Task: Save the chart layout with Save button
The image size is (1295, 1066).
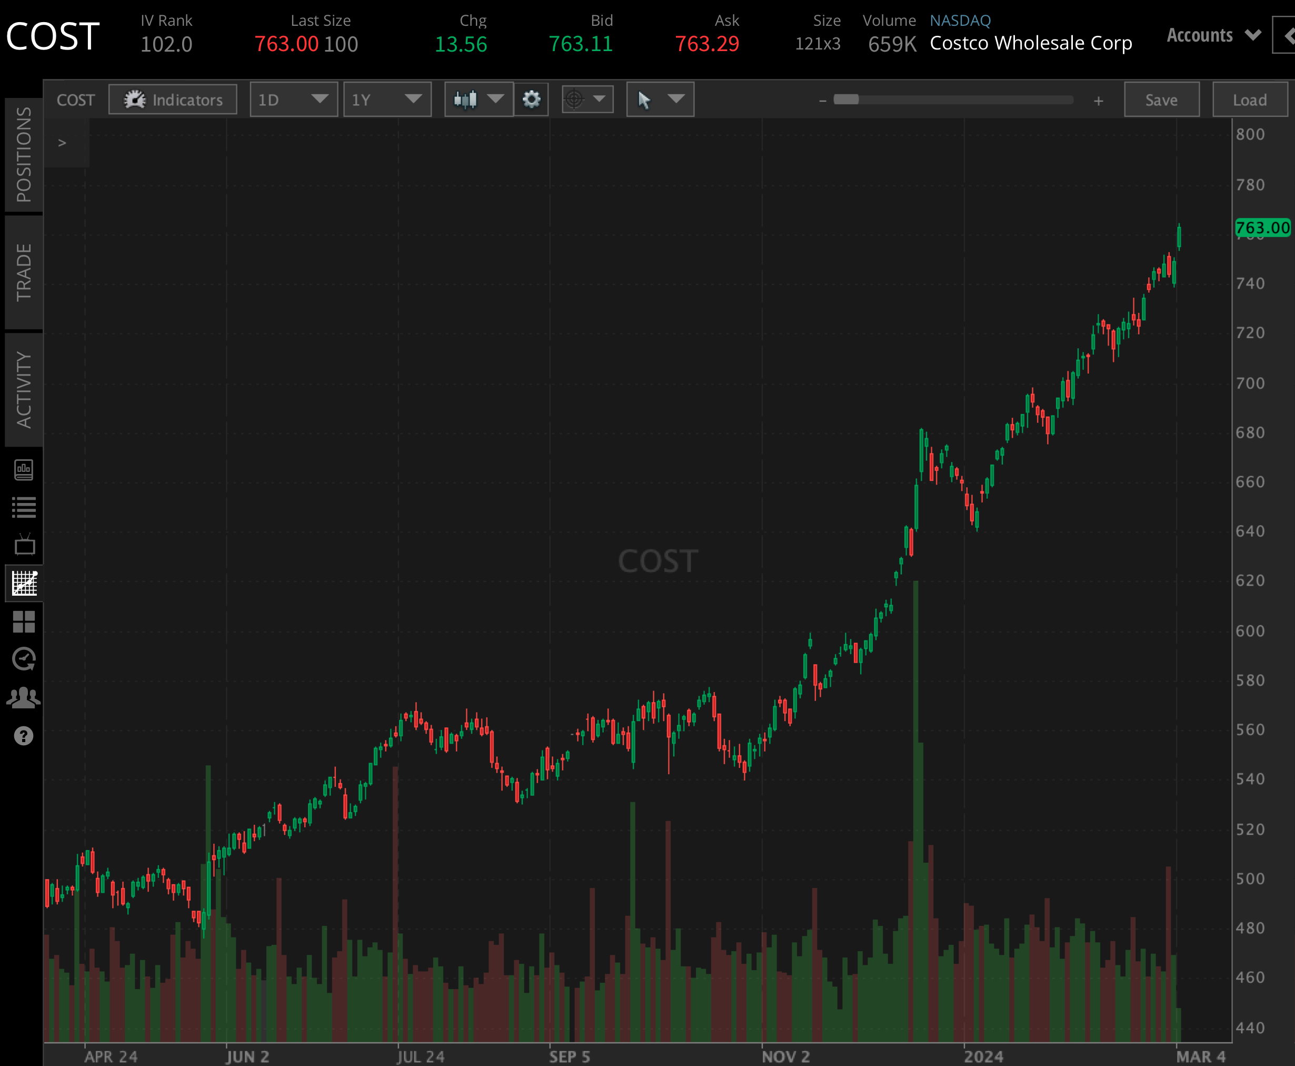Action: (x=1162, y=99)
